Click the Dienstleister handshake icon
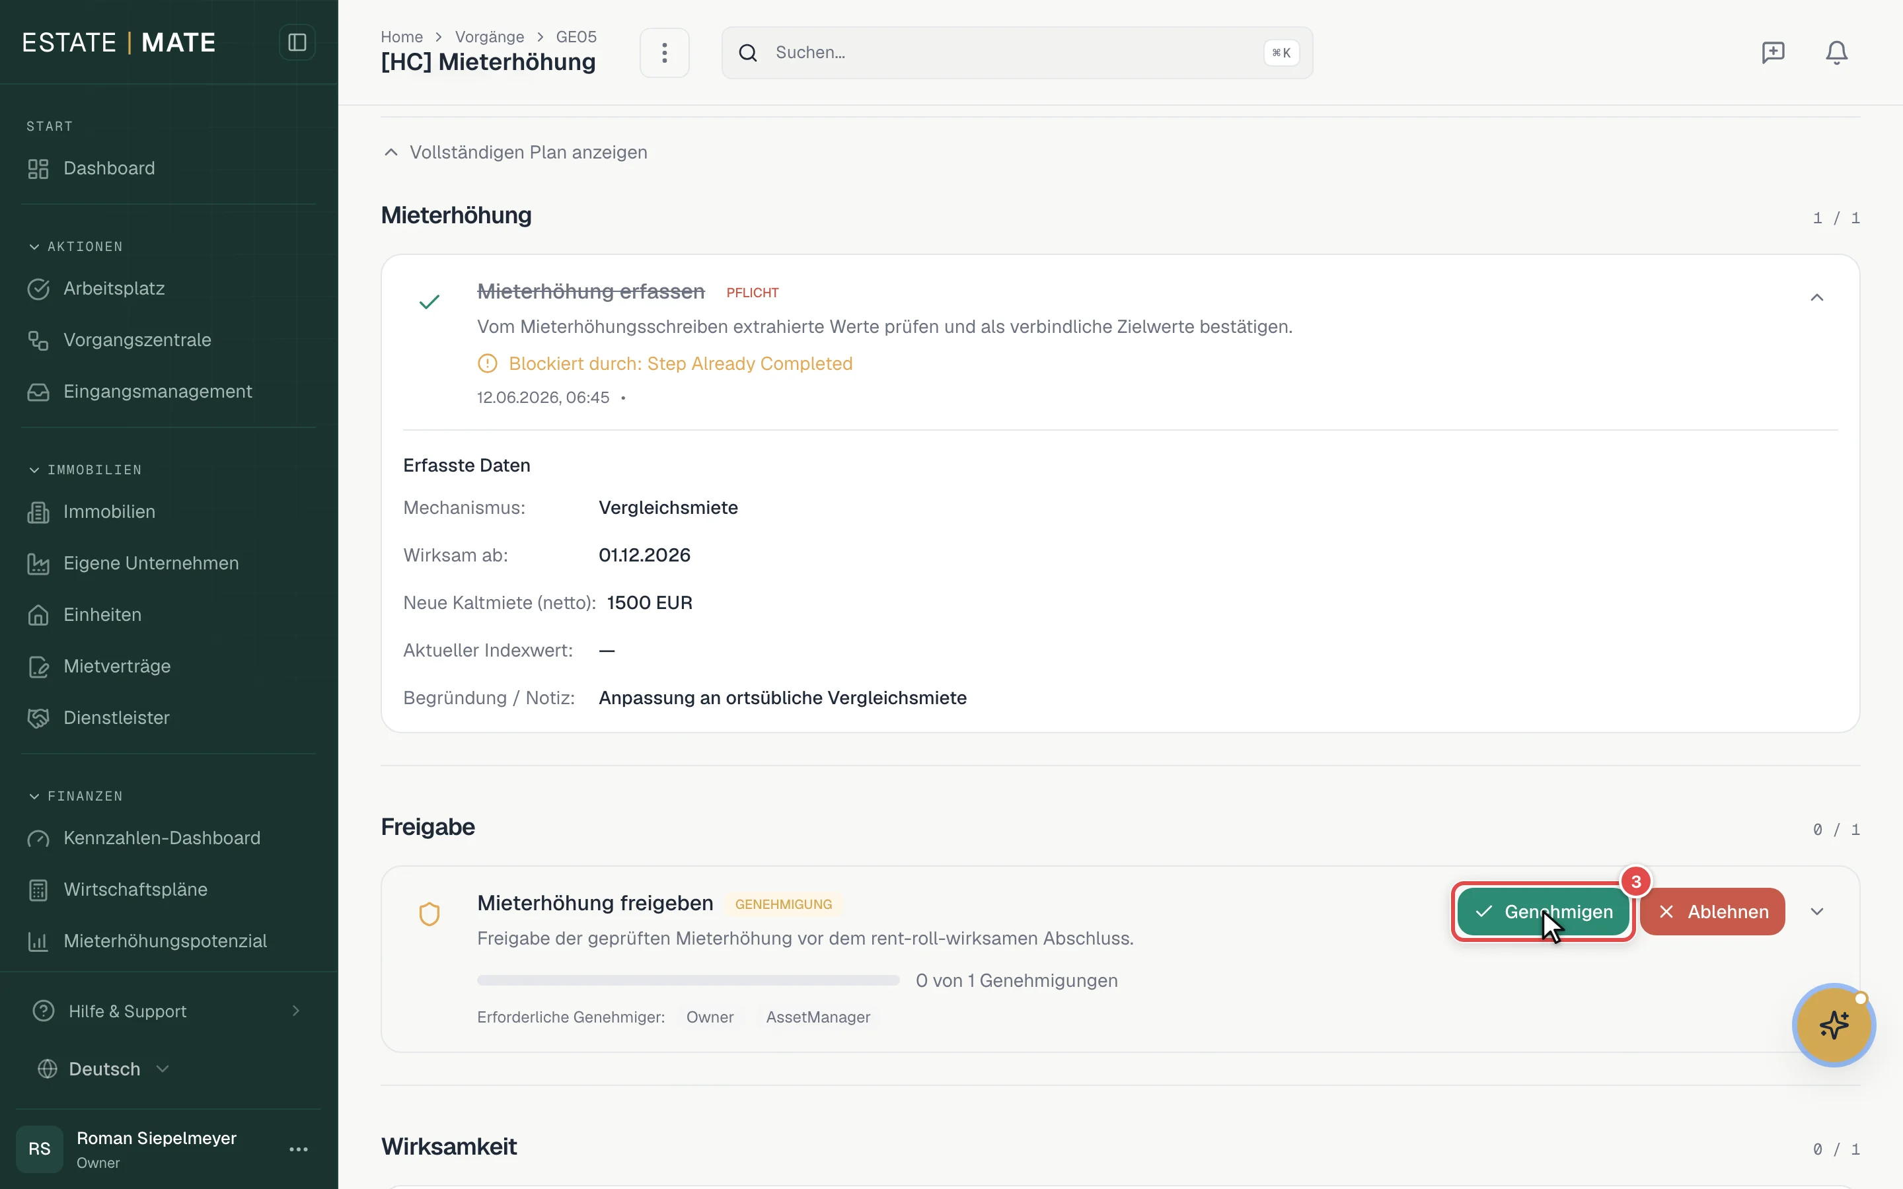 (x=38, y=718)
